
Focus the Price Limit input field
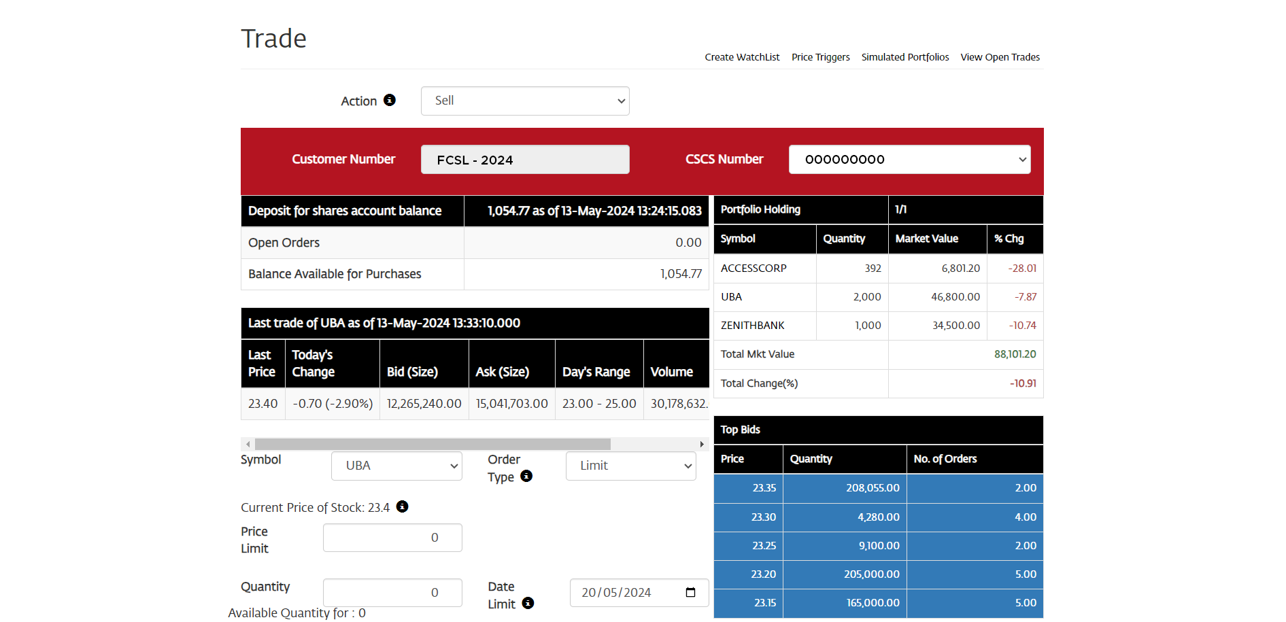pyautogui.click(x=392, y=538)
